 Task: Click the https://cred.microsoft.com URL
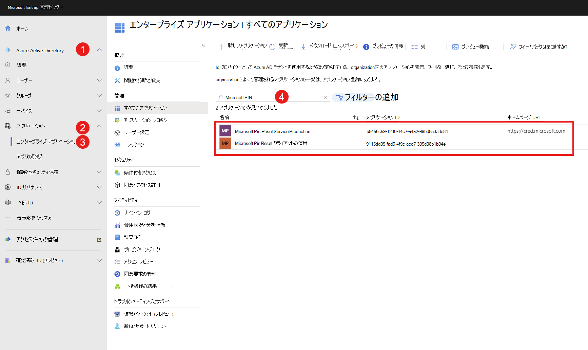(536, 131)
